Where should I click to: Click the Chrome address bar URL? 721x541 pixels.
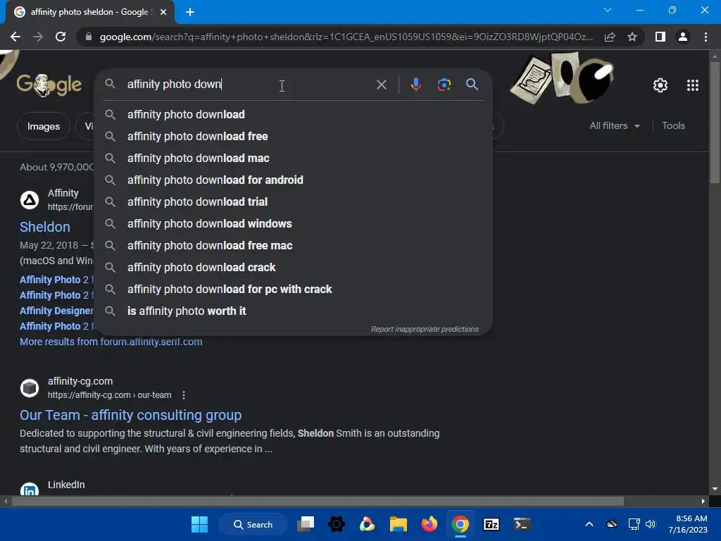coord(346,37)
